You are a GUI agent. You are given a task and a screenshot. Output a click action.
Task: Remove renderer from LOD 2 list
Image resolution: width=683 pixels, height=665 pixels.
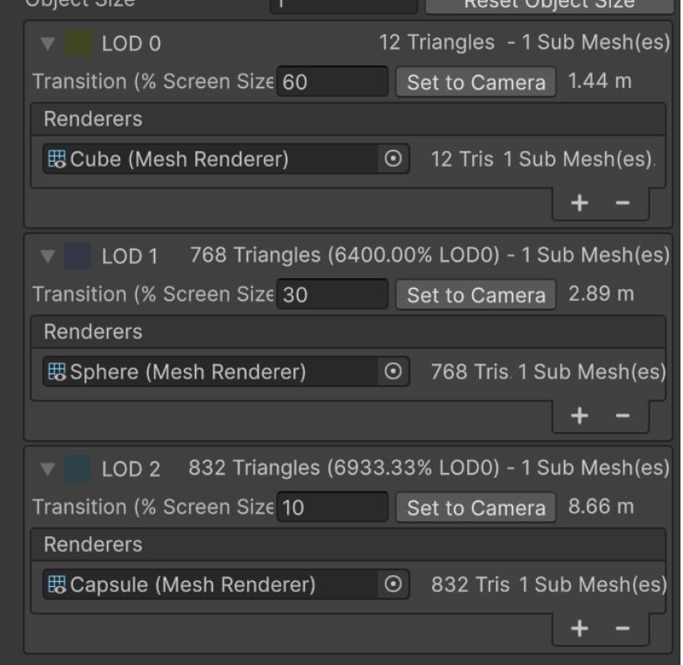[622, 628]
